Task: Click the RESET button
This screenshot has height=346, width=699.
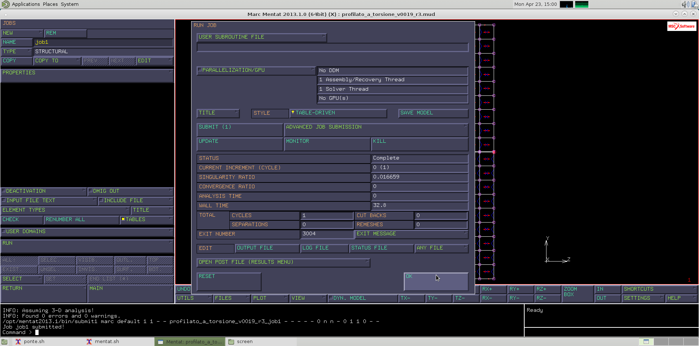Action: click(229, 282)
